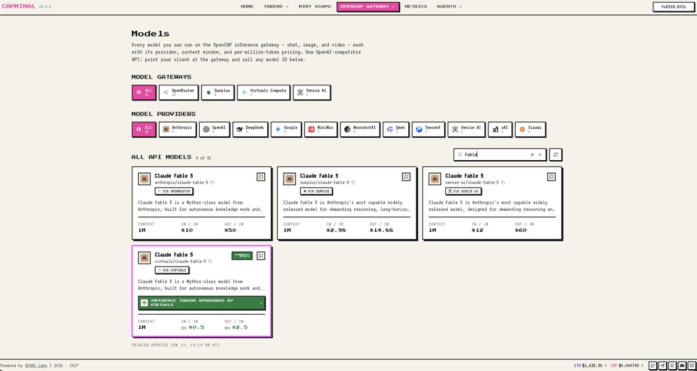The width and height of the screenshot is (697, 371).
Task: Open the Metrics page
Action: click(415, 6)
